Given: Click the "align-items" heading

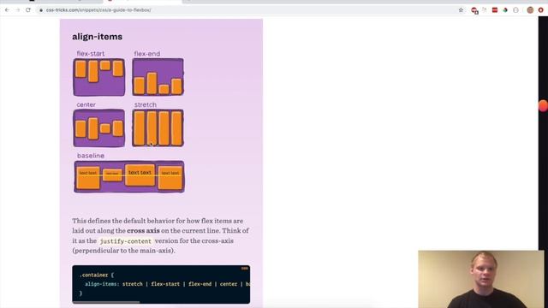Looking at the screenshot, I should pyautogui.click(x=97, y=37).
